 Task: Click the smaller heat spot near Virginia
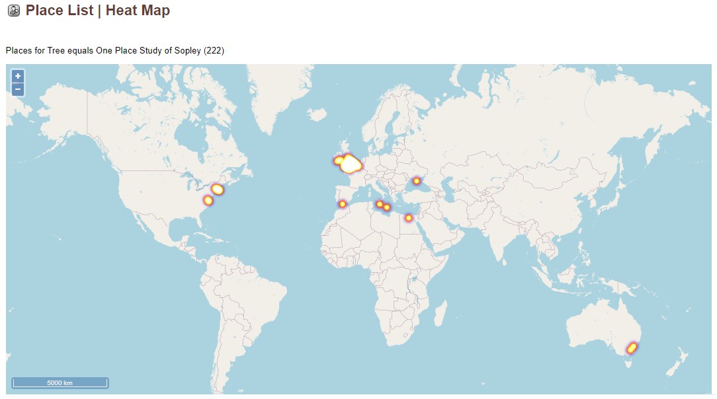(208, 200)
